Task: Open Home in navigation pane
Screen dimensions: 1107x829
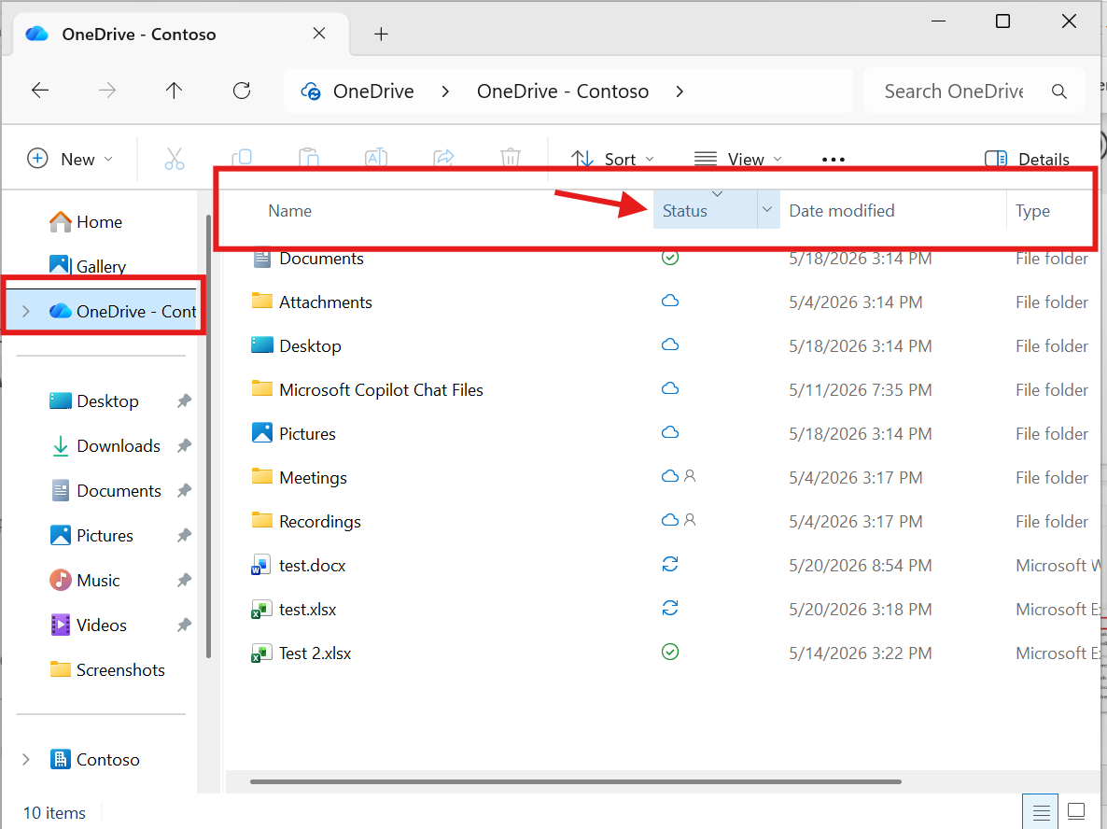Action: [x=86, y=222]
